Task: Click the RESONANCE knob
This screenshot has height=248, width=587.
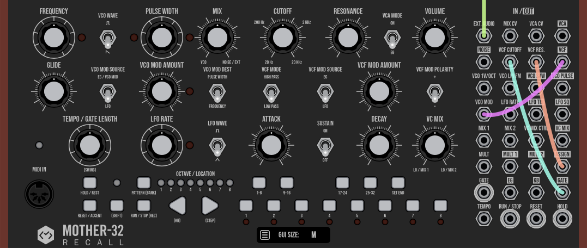Action: [348, 38]
